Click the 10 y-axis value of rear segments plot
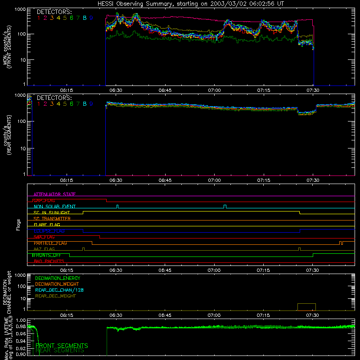 point(23,148)
